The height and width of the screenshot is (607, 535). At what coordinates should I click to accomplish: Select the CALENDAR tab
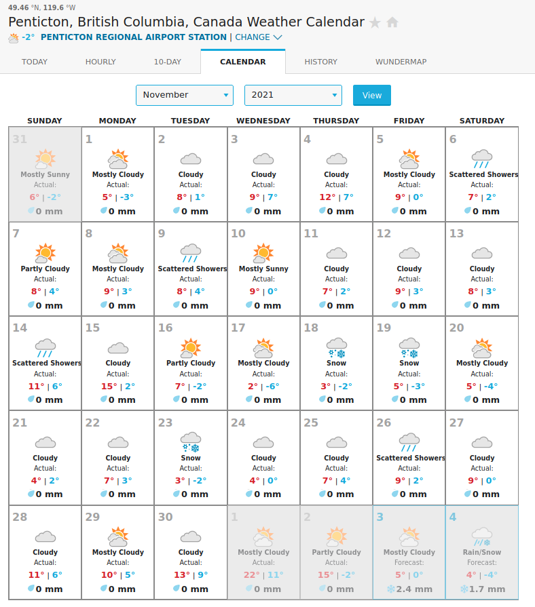coord(243,62)
